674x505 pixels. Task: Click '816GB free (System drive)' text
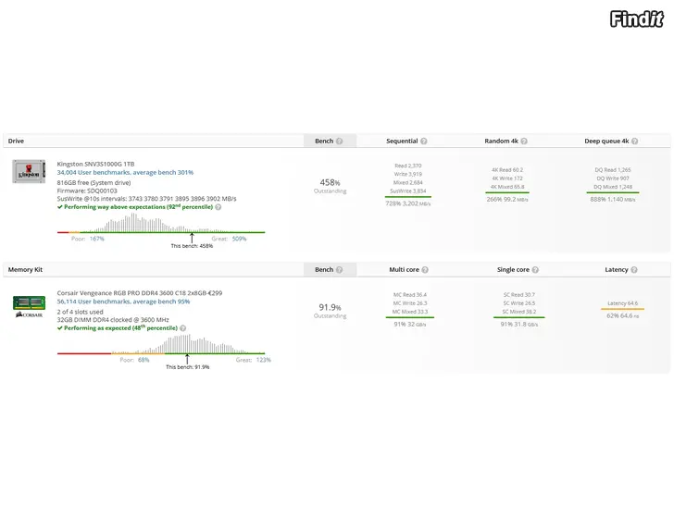tap(94, 182)
